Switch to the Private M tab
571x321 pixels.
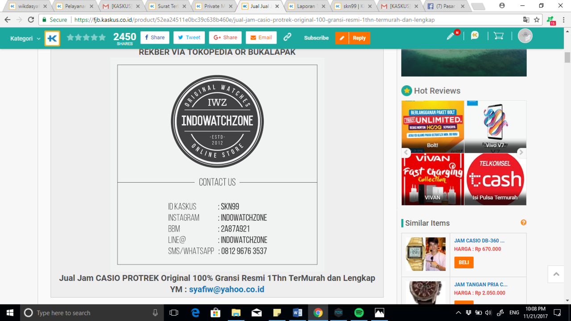point(214,6)
